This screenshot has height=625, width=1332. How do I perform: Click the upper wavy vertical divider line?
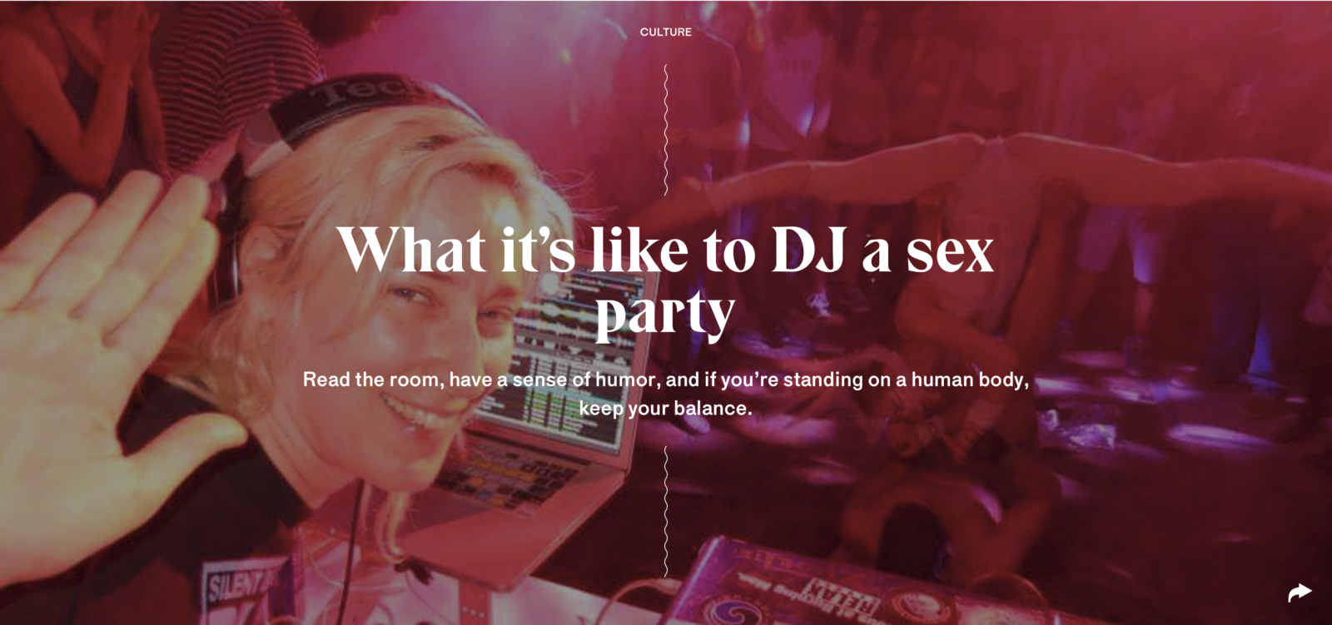click(666, 129)
